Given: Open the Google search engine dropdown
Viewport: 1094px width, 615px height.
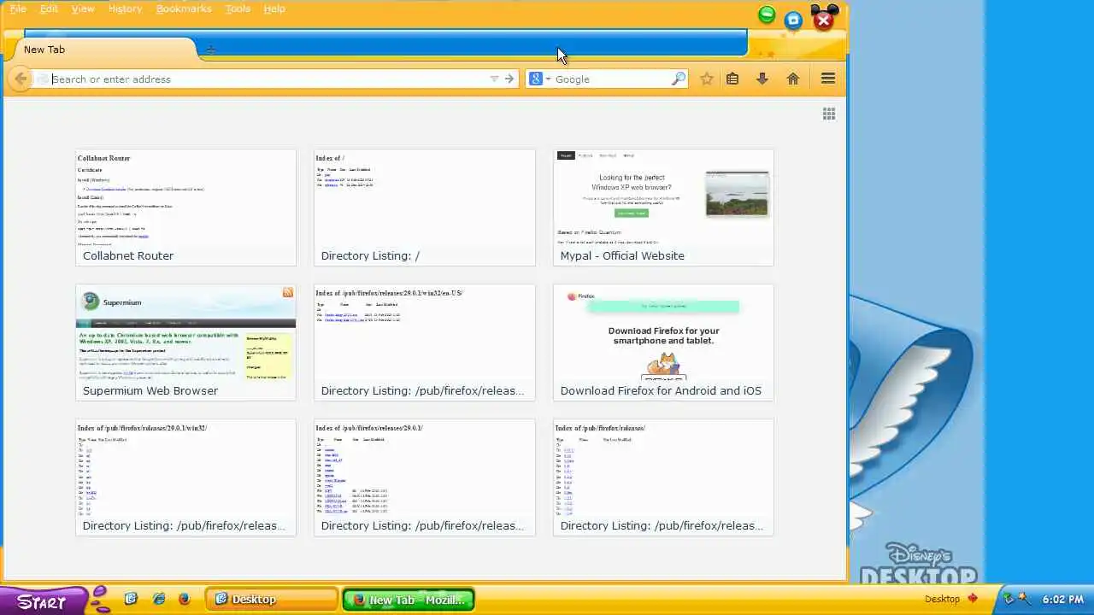Looking at the screenshot, I should click(x=540, y=79).
